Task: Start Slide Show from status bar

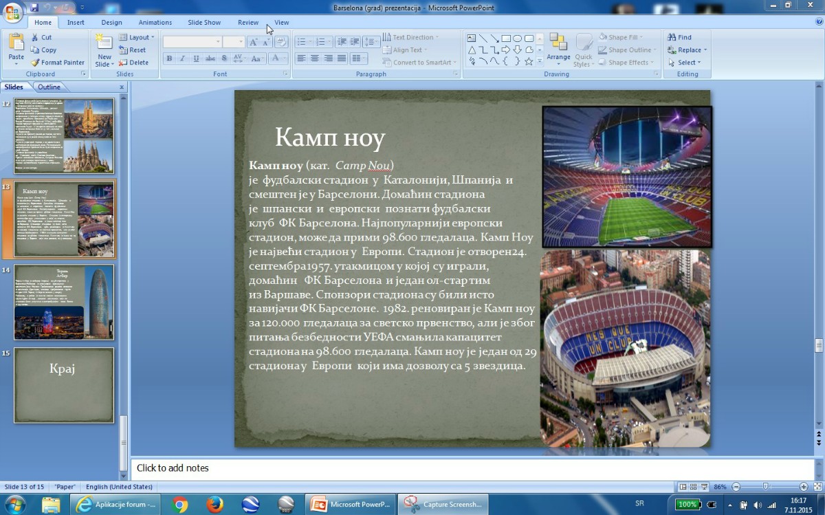Action: pos(704,487)
